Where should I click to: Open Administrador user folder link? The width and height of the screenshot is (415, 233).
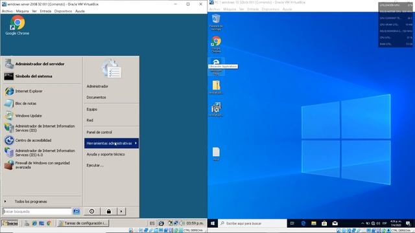point(97,86)
